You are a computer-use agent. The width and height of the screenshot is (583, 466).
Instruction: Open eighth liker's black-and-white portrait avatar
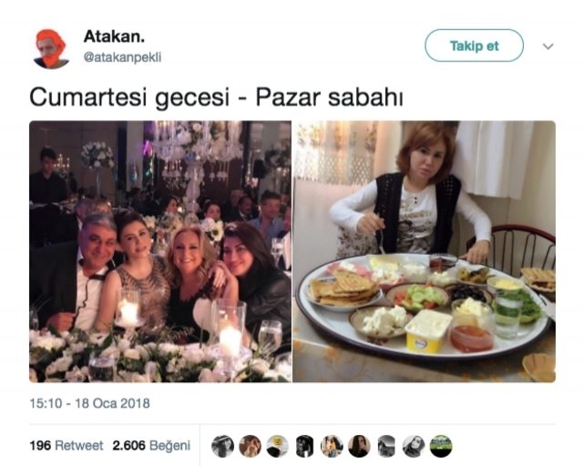click(414, 446)
